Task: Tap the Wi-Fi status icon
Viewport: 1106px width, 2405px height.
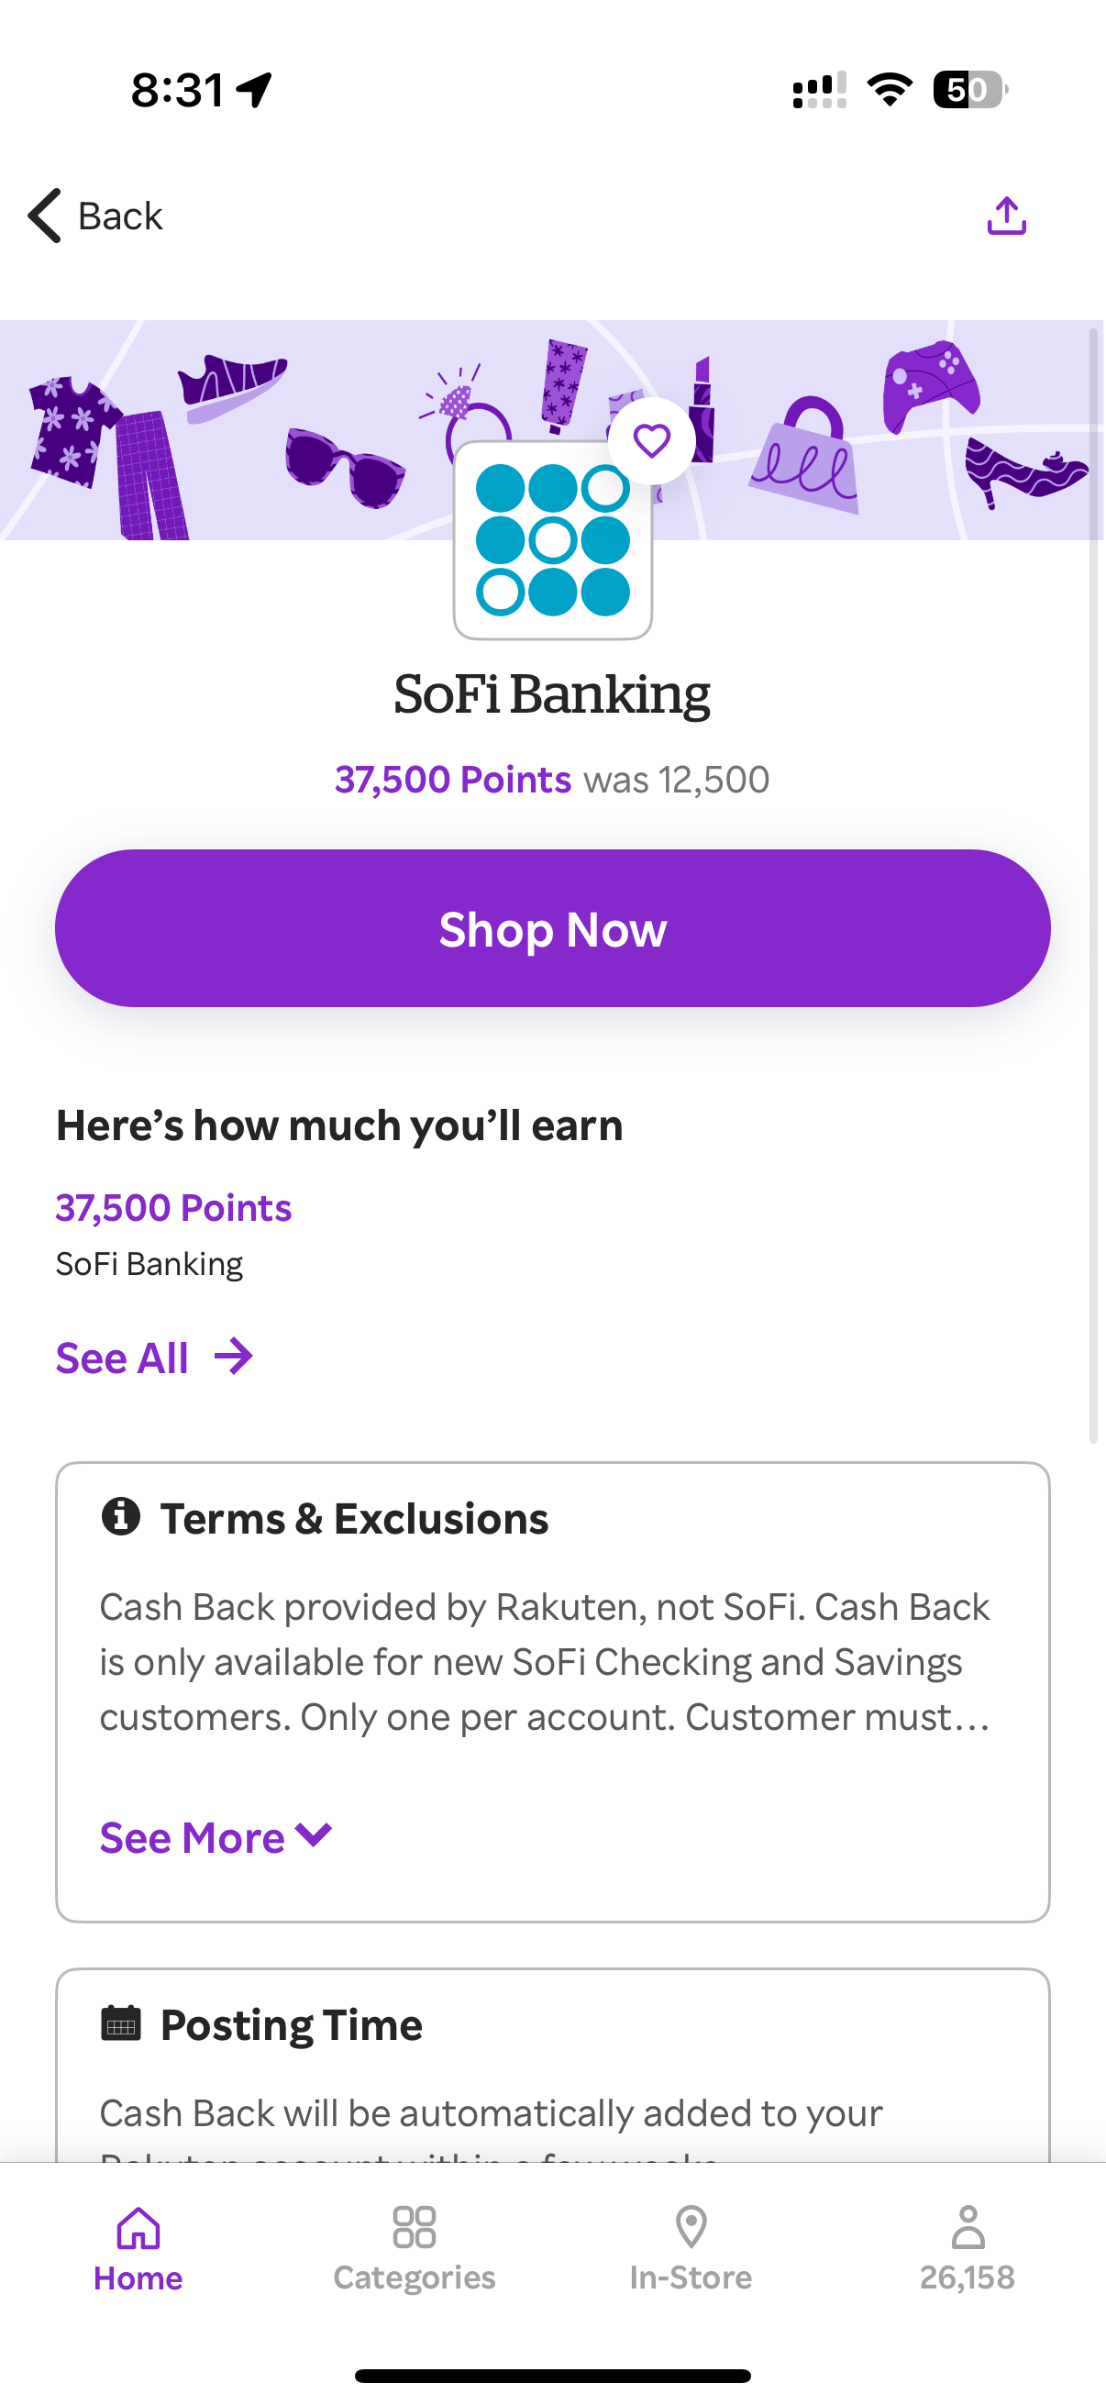Action: click(x=890, y=90)
